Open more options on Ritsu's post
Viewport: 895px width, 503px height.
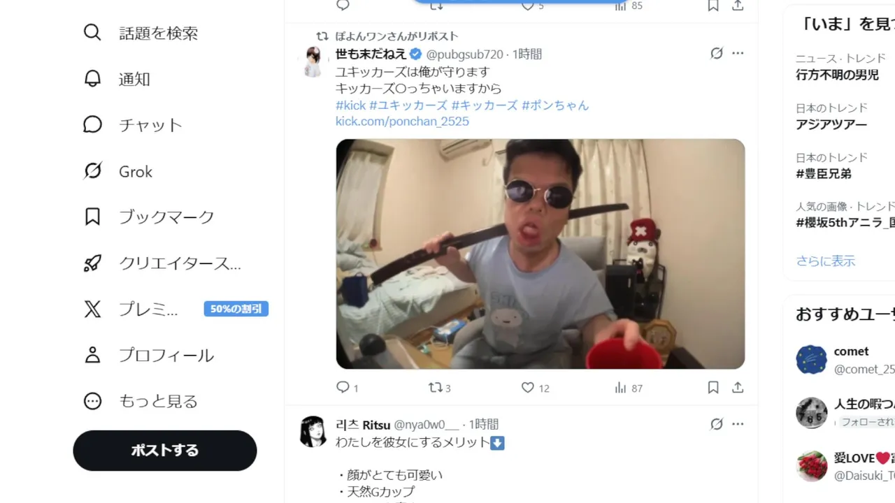pos(738,424)
